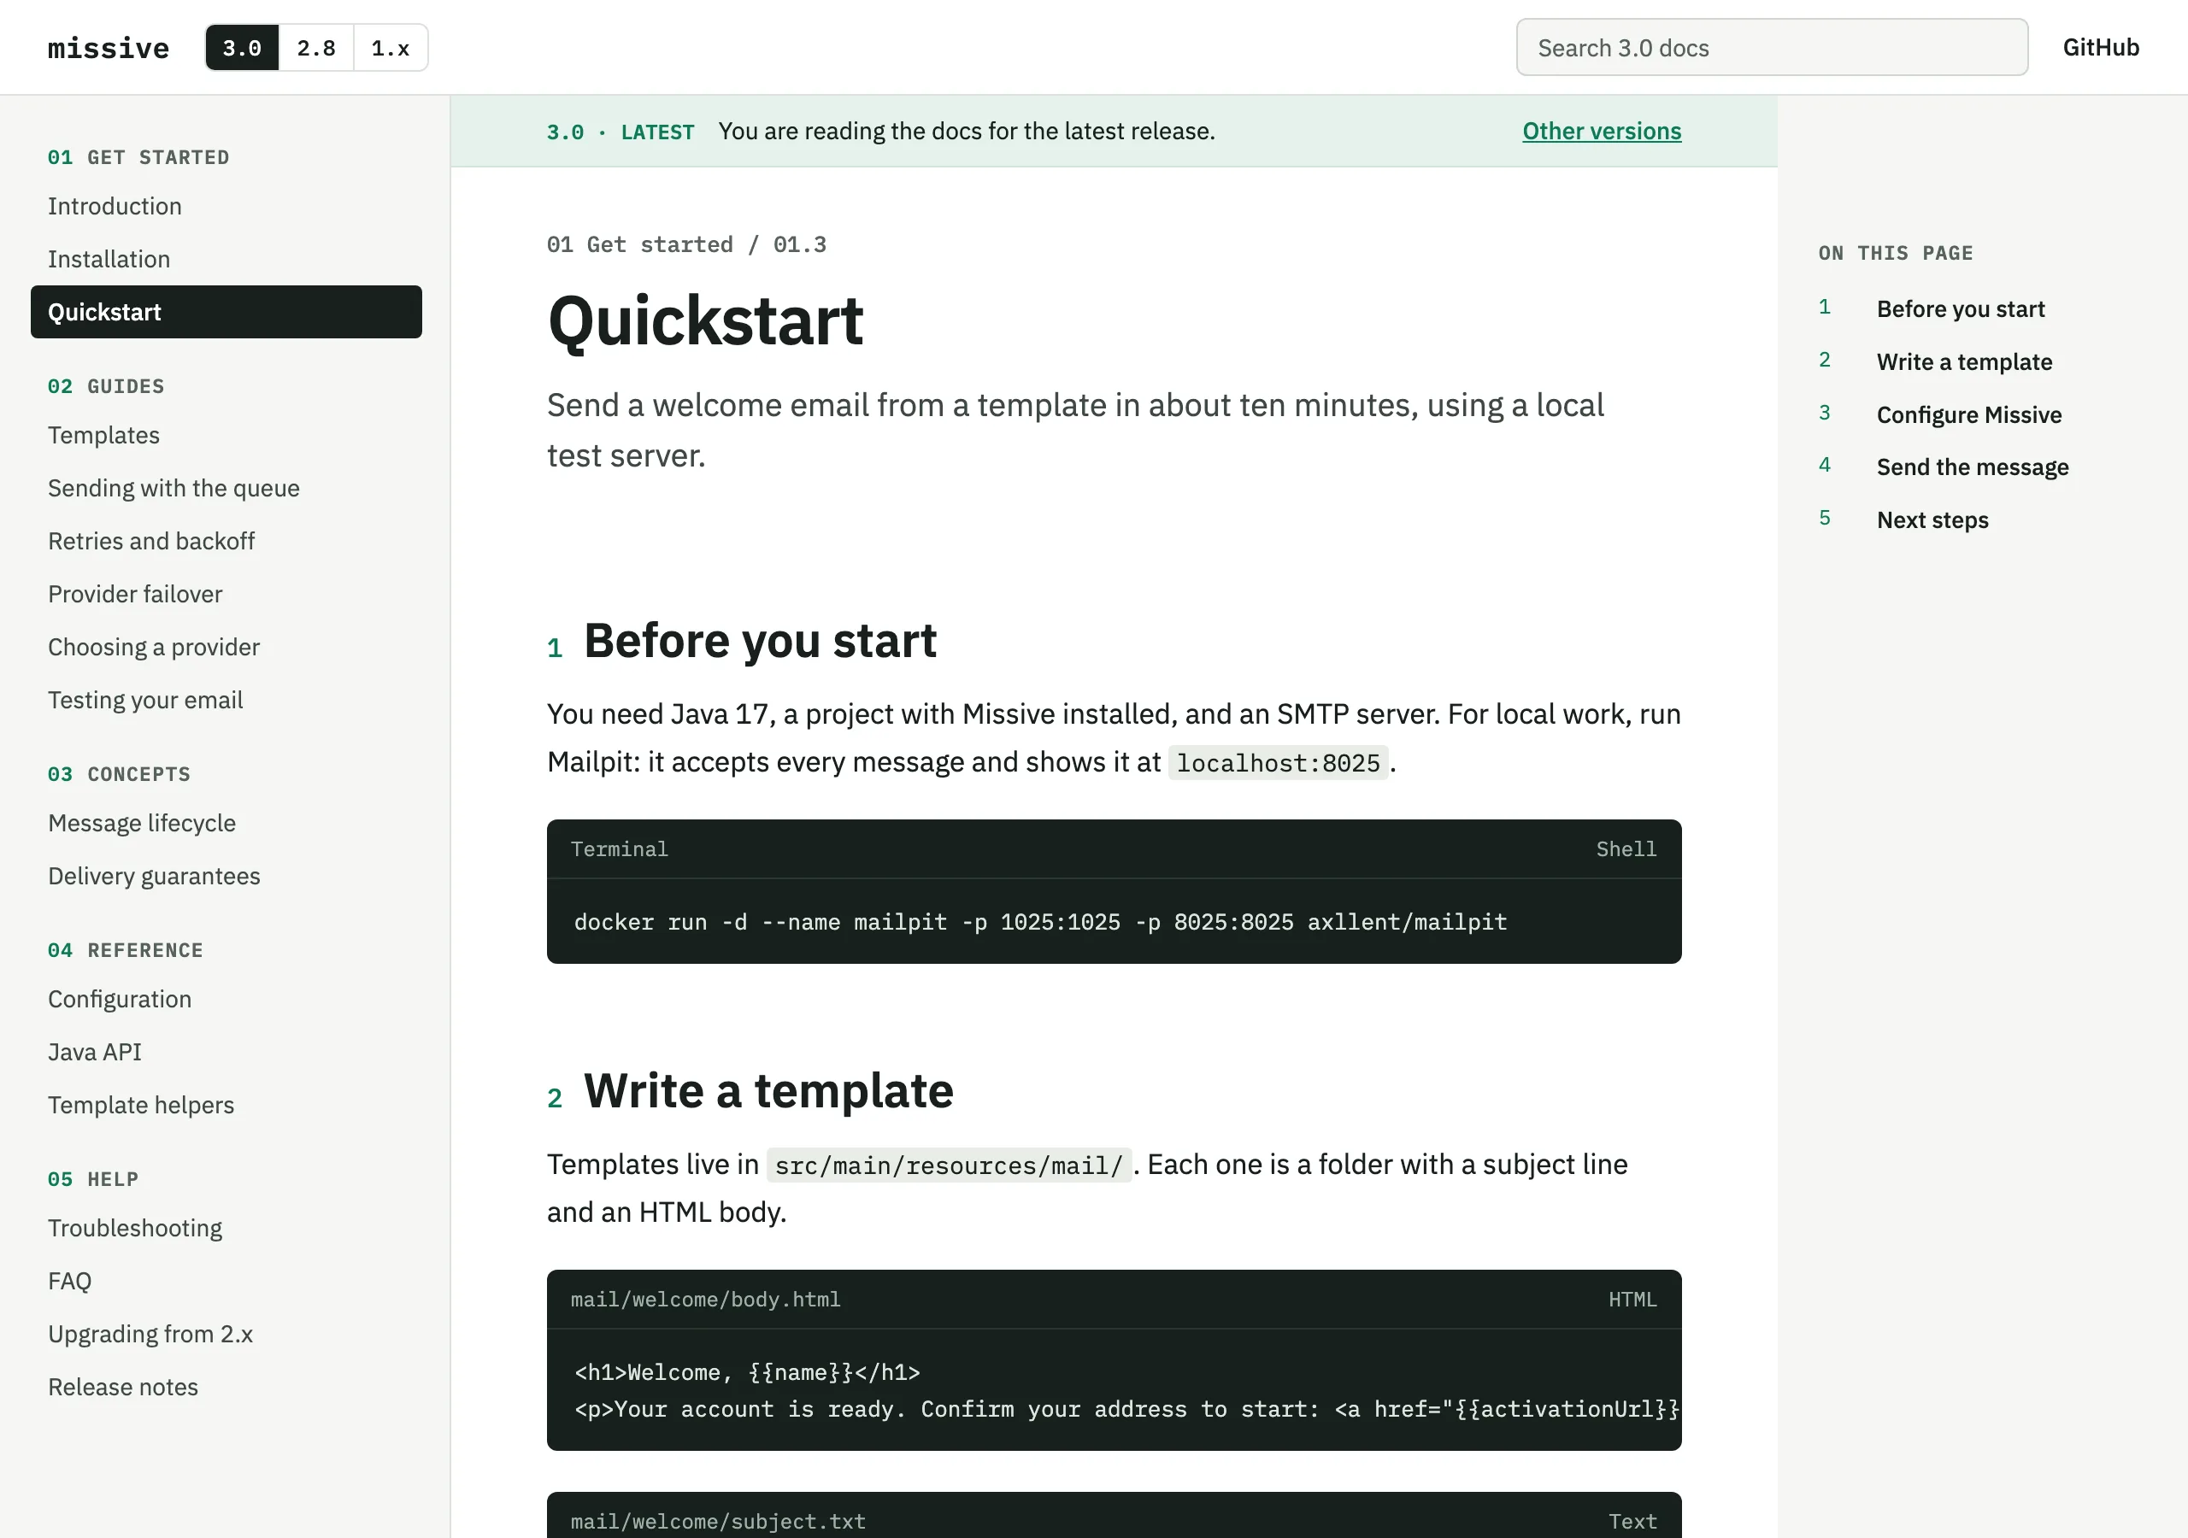Click the localhost:8025 inline code

tap(1278, 763)
